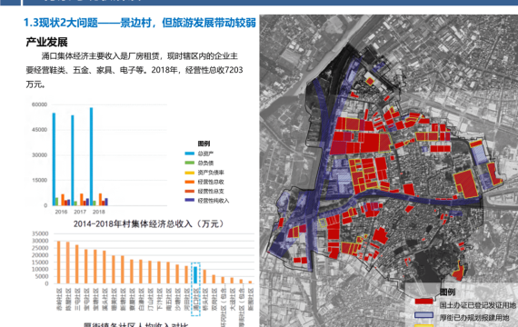Screen dimensions: 518x327
Task: Click the red 国土办证已登记发证用地 map legend swatch
Action: click(x=423, y=302)
